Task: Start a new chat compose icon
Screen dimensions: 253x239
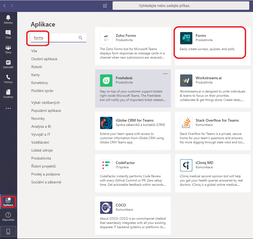Action: coord(105,6)
